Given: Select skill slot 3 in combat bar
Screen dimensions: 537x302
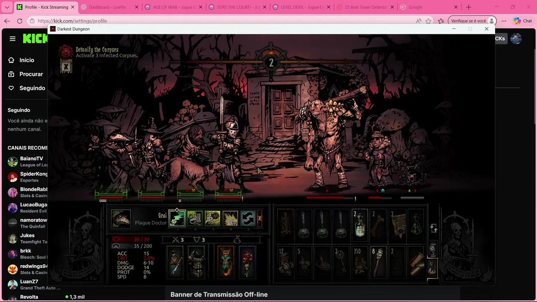Looking at the screenshot, I should click(212, 218).
